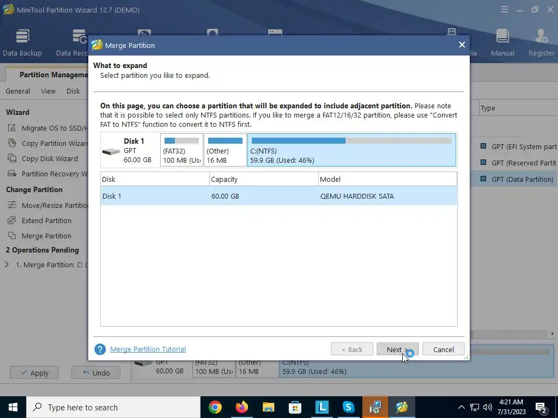Click the Next button in wizard

click(397, 349)
